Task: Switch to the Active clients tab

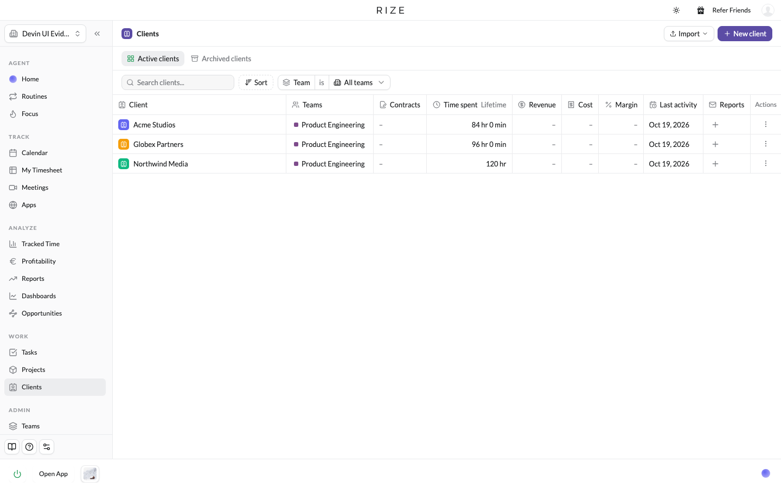Action: click(153, 59)
